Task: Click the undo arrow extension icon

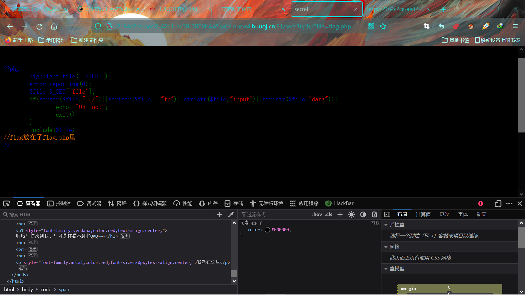Action: (x=441, y=26)
